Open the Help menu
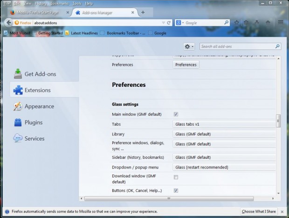This screenshot has height=218, width=289. tap(89, 3)
